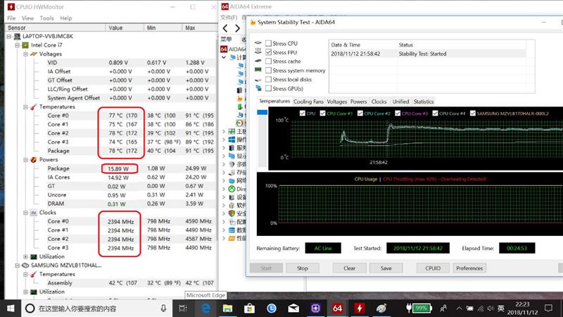Click the microphone icon in search box

point(163,309)
